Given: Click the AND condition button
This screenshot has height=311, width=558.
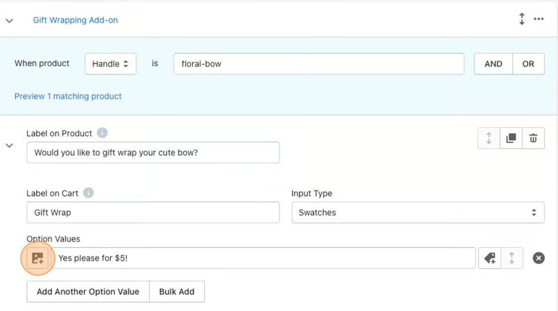Looking at the screenshot, I should coord(493,64).
